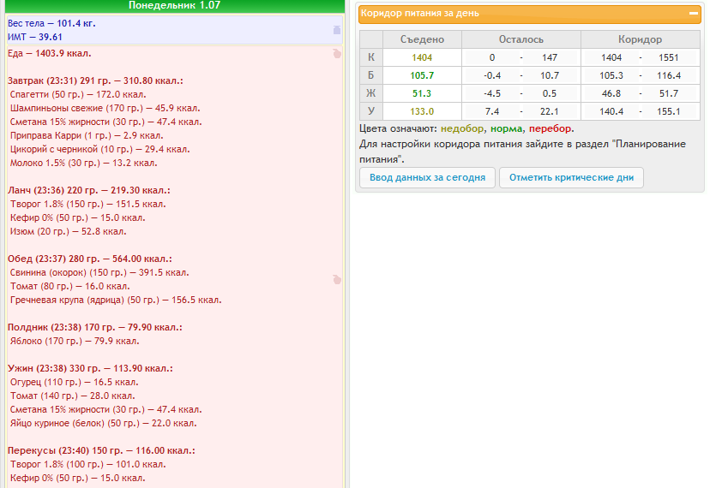The image size is (716, 488).
Task: Click the У row label in table
Action: coord(371,110)
